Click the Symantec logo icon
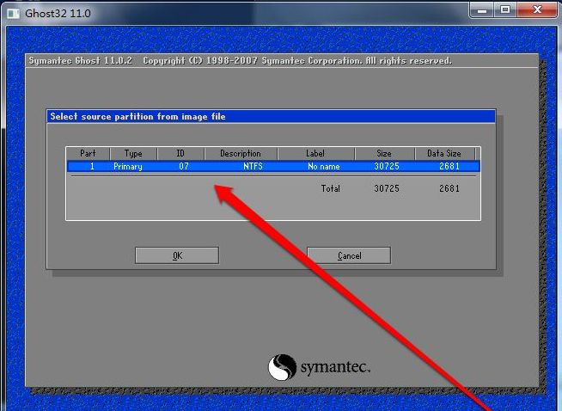562x411 pixels. click(x=283, y=367)
